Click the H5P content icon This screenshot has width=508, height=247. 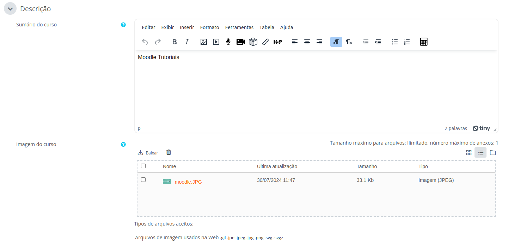tap(278, 42)
